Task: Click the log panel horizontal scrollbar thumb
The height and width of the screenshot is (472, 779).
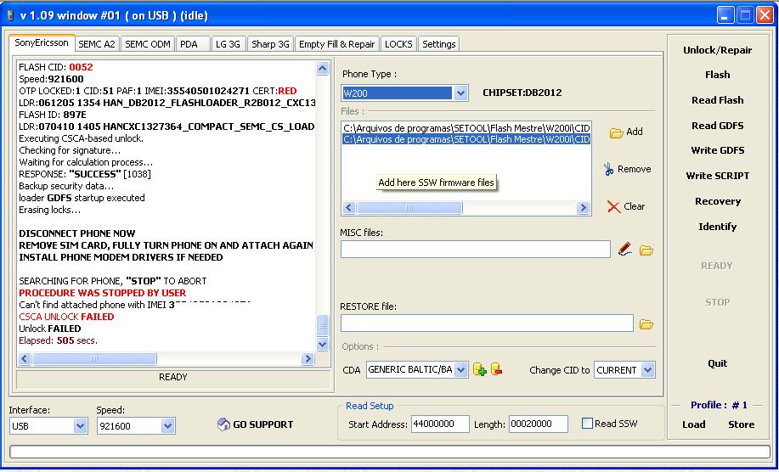Action: (94, 359)
